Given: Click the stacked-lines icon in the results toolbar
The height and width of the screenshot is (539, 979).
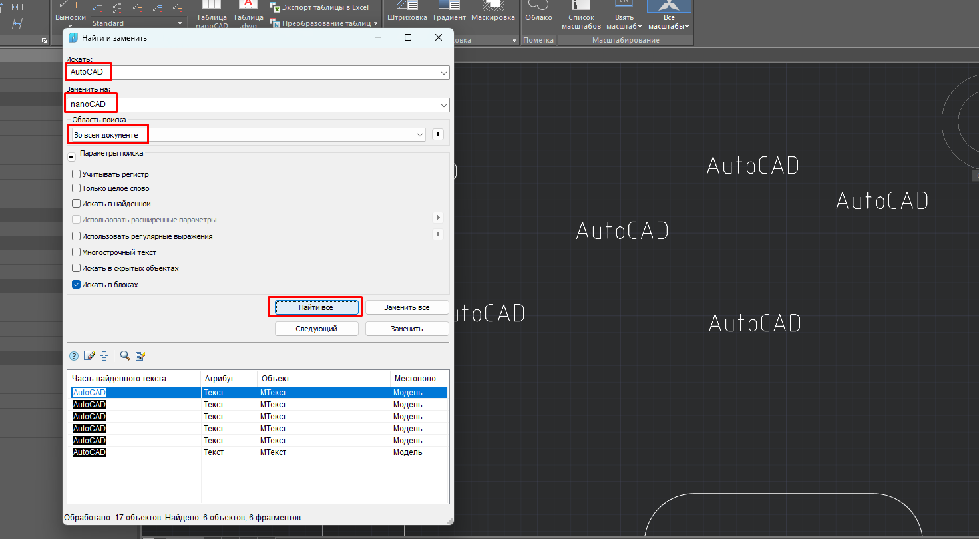Looking at the screenshot, I should 104,356.
